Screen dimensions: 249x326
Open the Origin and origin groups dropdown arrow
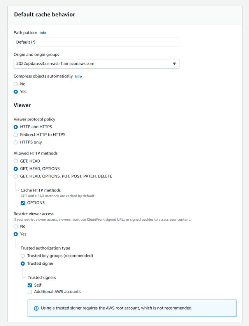(x=174, y=64)
